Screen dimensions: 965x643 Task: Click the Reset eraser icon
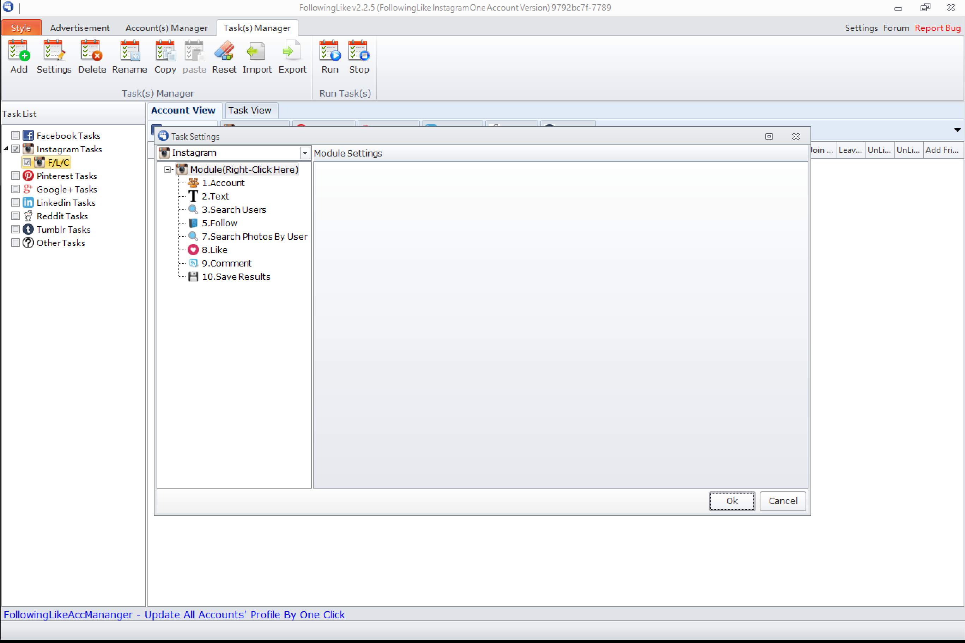224,51
